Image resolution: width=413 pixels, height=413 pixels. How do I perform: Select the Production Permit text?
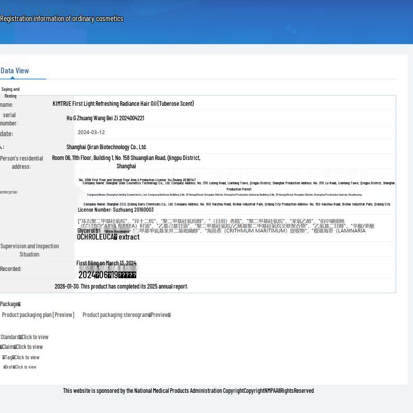pyautogui.click(x=239, y=189)
